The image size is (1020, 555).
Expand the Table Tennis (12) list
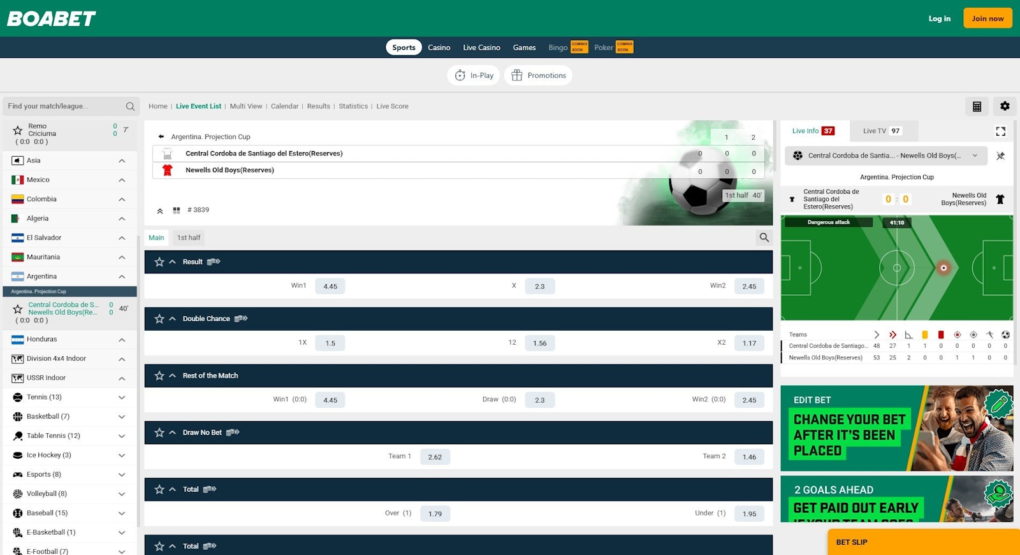click(122, 436)
